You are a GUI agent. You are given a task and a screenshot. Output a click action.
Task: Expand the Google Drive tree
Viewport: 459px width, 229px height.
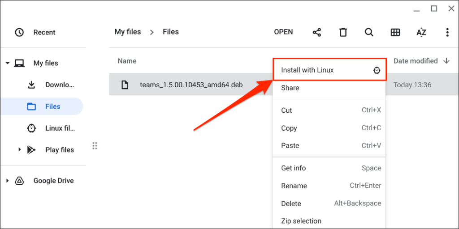(x=8, y=181)
